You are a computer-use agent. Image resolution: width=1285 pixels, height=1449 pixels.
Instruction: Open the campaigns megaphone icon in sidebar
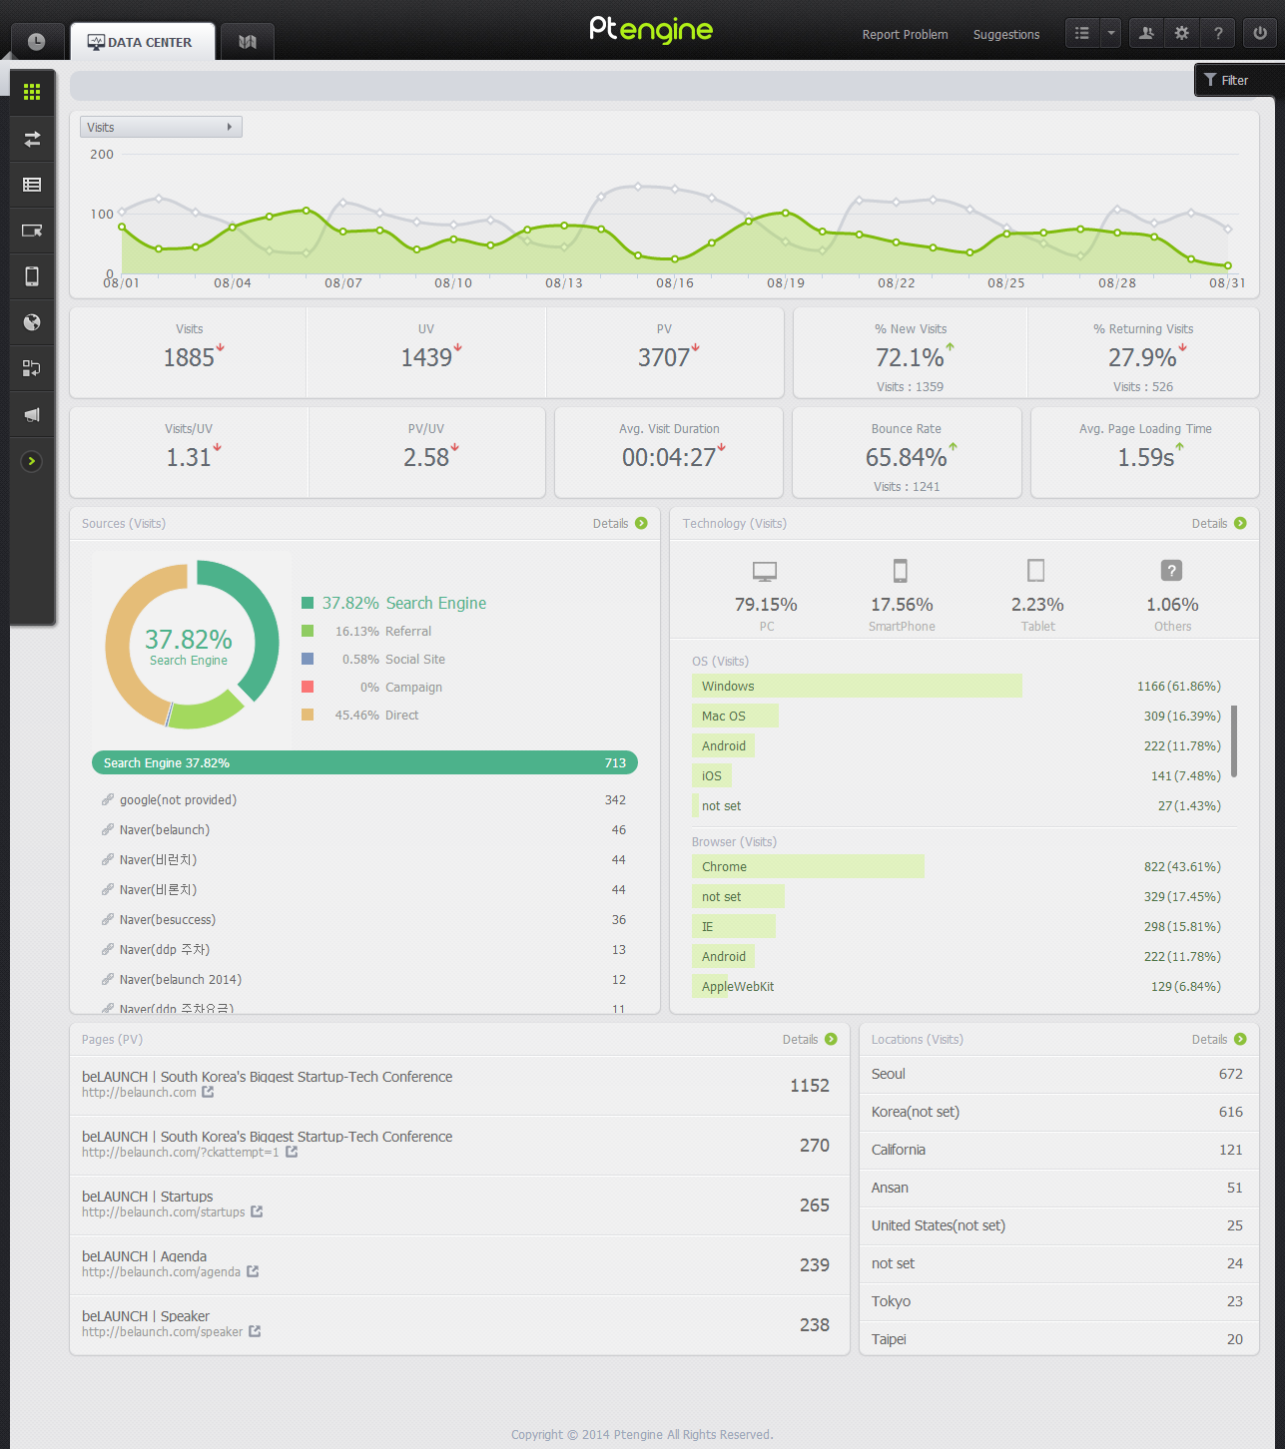(x=31, y=414)
